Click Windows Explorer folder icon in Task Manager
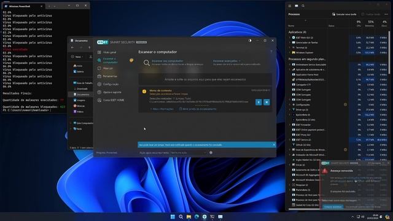Viewport: 393px width, 221px height. point(294,53)
